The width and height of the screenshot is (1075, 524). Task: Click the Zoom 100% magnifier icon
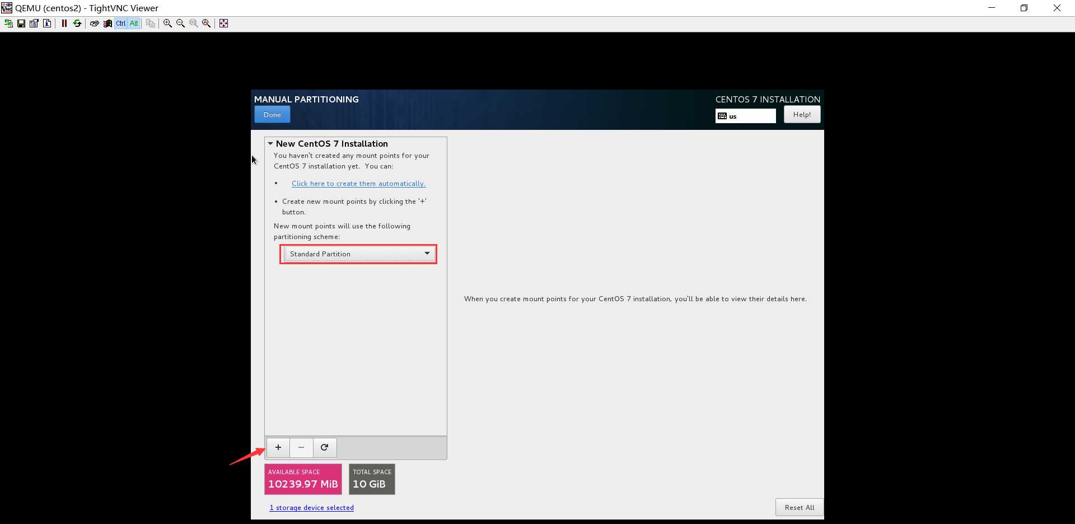point(194,24)
